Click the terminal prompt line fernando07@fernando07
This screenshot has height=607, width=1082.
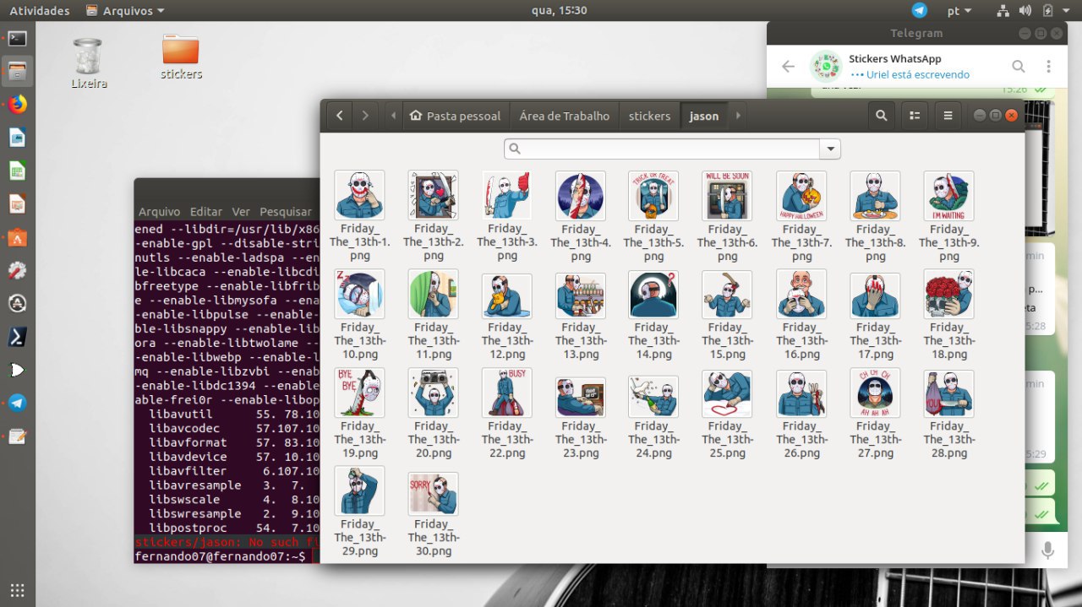pos(221,557)
